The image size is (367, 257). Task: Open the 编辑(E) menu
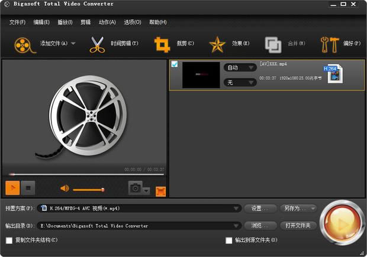41,22
